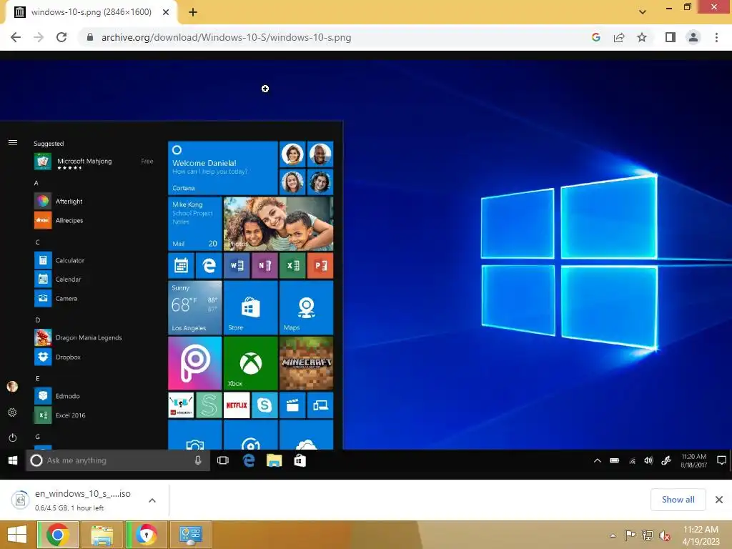Open the Weather tile for Los Angeles
This screenshot has width=732, height=549.
click(x=194, y=307)
